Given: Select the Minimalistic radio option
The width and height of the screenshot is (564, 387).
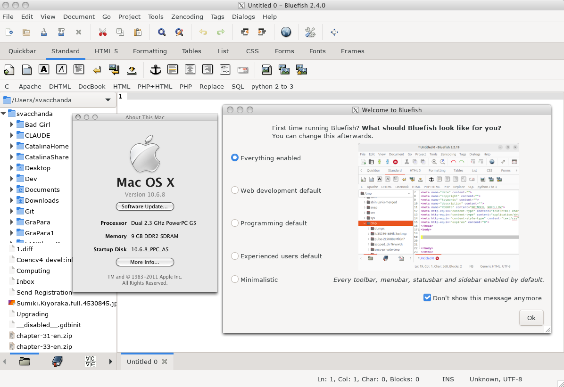Looking at the screenshot, I should click(x=234, y=279).
